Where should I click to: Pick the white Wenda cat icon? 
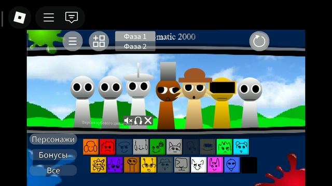coord(199,165)
